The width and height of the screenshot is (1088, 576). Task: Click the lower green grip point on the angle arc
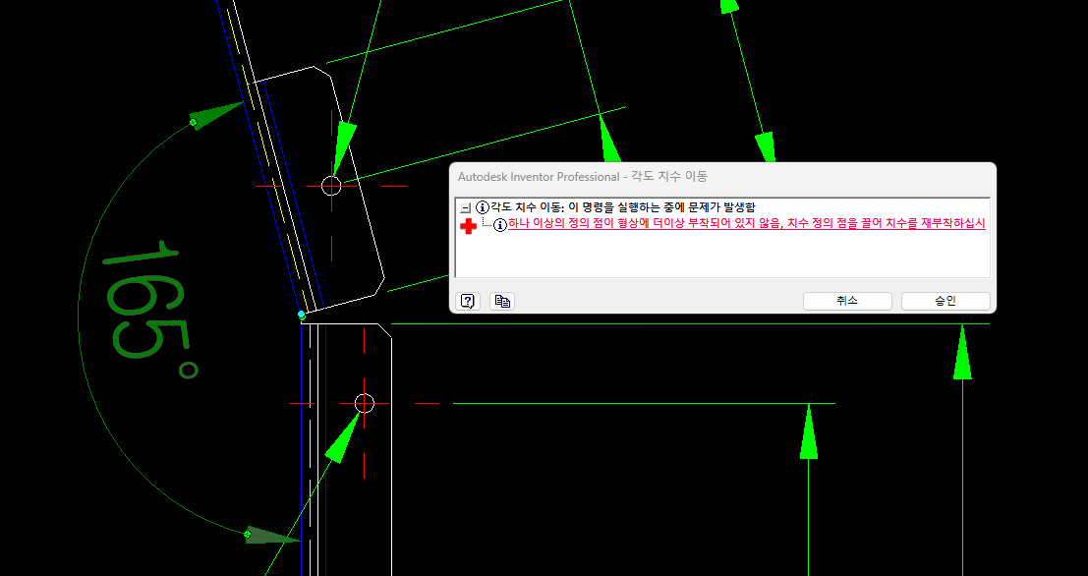click(x=248, y=534)
